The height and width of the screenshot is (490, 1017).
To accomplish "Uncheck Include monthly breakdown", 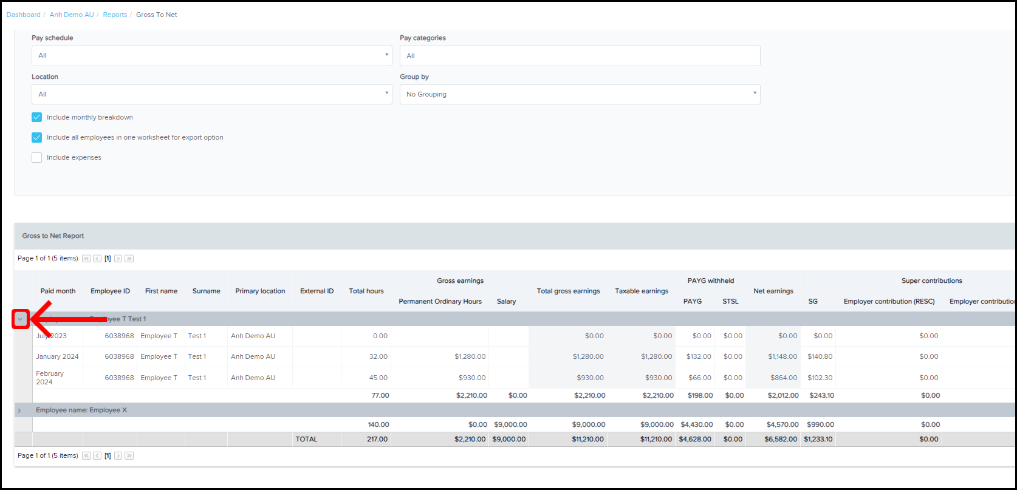I will coord(37,117).
